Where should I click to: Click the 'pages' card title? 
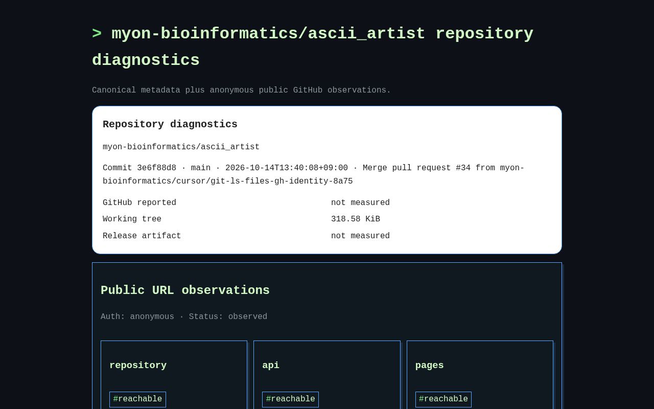pos(430,365)
